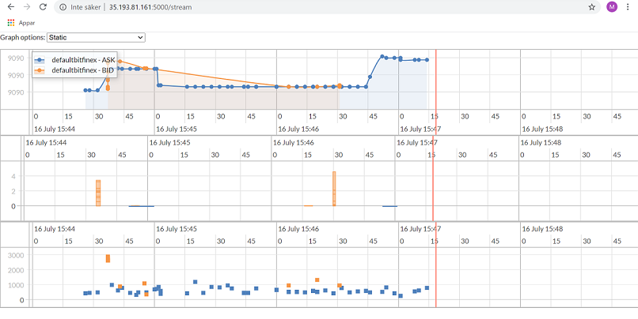638x319 pixels.
Task: Click the browser back arrow
Action: (9, 7)
